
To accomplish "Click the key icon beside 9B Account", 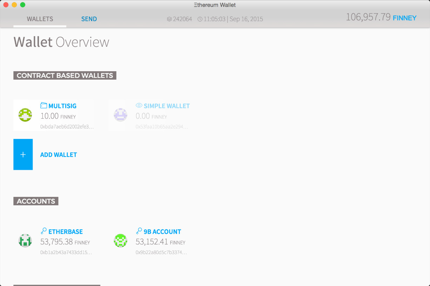I will (x=139, y=231).
